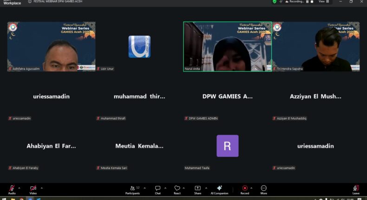Click name label 'Tri Hendra Saputra'
367x200 pixels.
tap(290, 69)
